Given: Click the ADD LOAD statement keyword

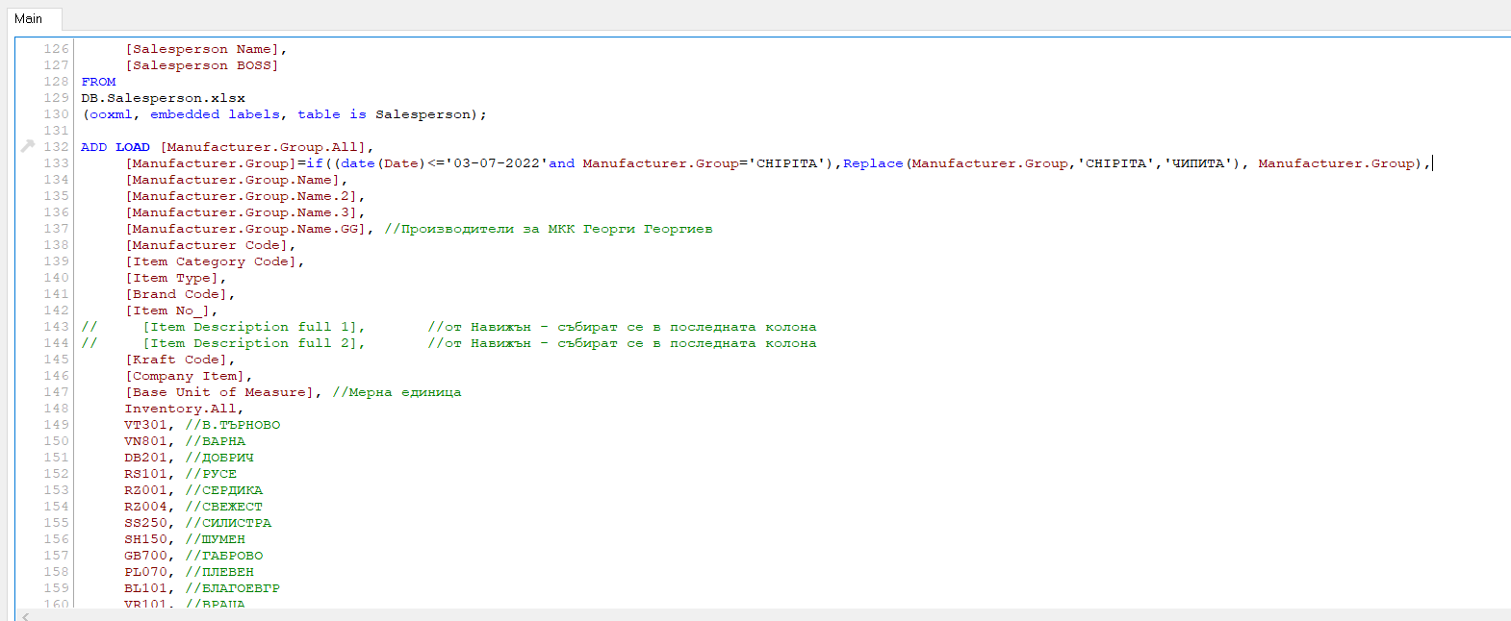Looking at the screenshot, I should coord(115,147).
